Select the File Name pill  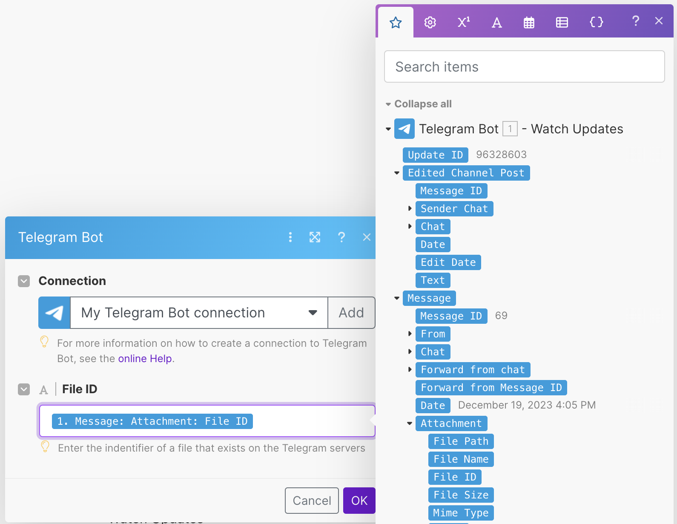click(461, 459)
